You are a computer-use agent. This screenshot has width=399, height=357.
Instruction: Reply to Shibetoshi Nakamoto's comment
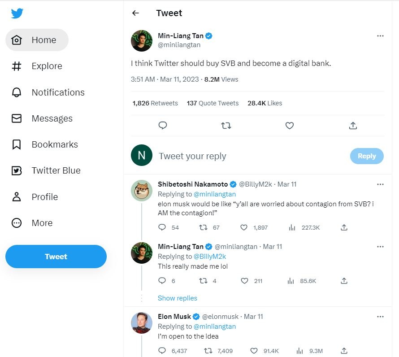click(162, 227)
